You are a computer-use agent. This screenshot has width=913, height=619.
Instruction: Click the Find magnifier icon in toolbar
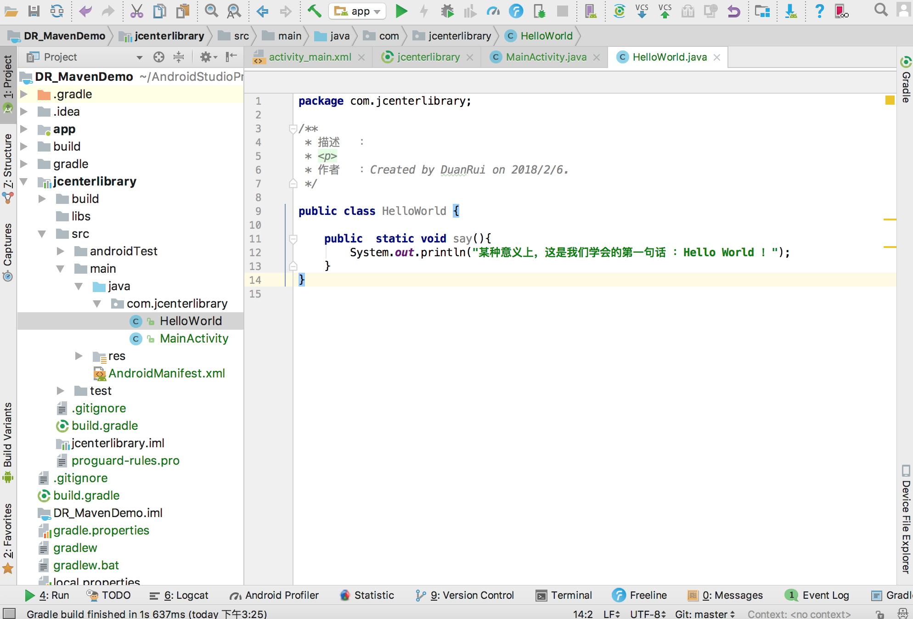(211, 11)
